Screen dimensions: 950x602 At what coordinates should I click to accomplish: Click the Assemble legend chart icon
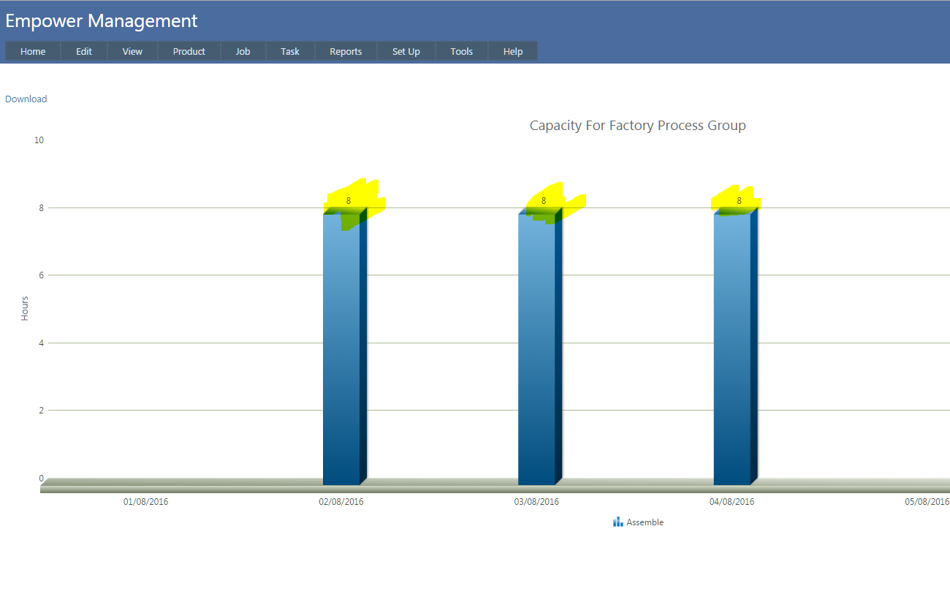(617, 522)
